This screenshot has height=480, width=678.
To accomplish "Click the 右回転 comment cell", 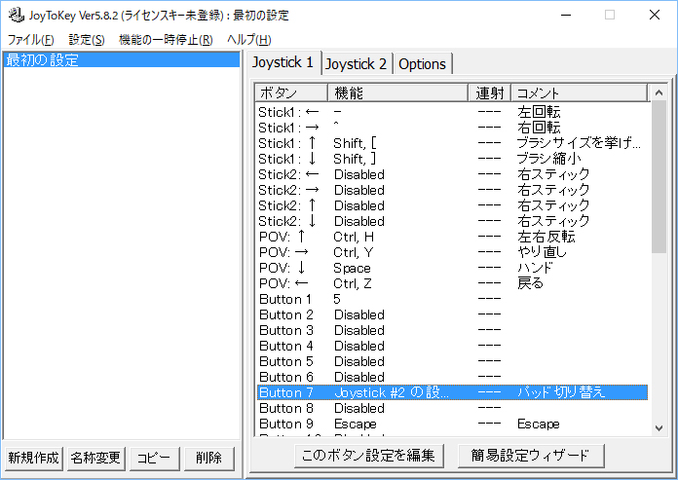I will tap(539, 128).
